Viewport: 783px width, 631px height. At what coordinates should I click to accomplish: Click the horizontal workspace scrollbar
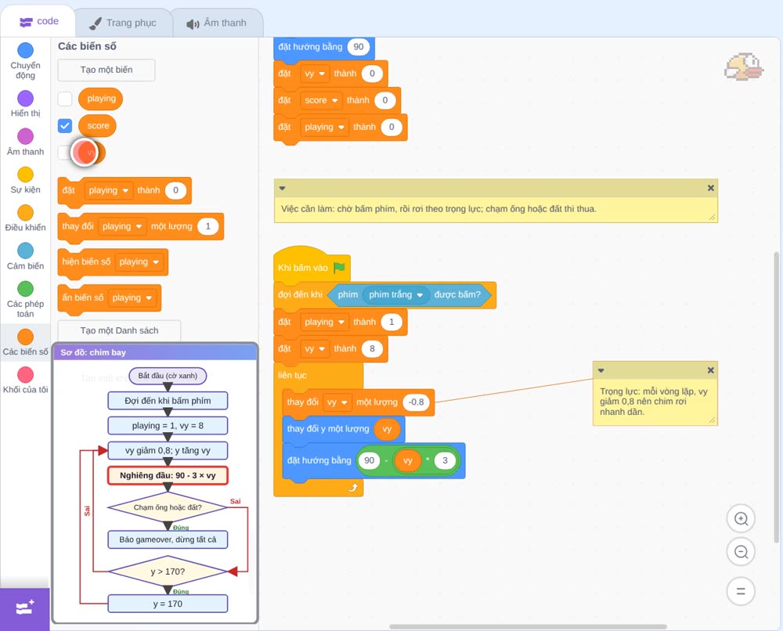[x=528, y=626]
